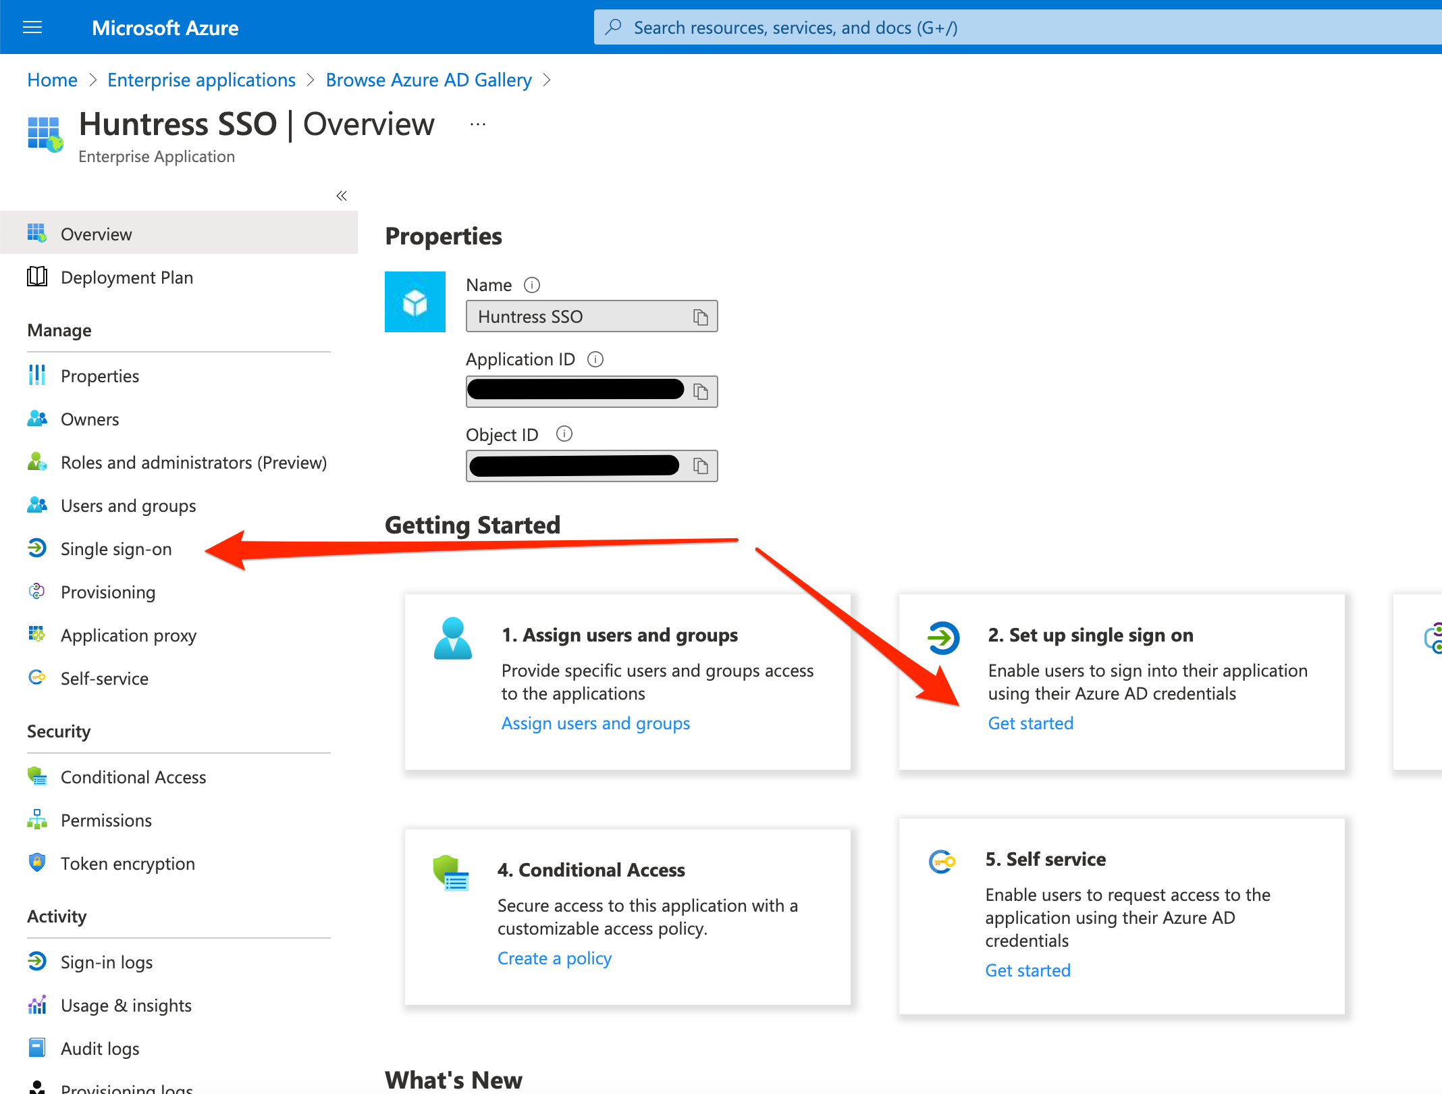Click the Token encryption shield icon
The width and height of the screenshot is (1442, 1094).
[37, 862]
